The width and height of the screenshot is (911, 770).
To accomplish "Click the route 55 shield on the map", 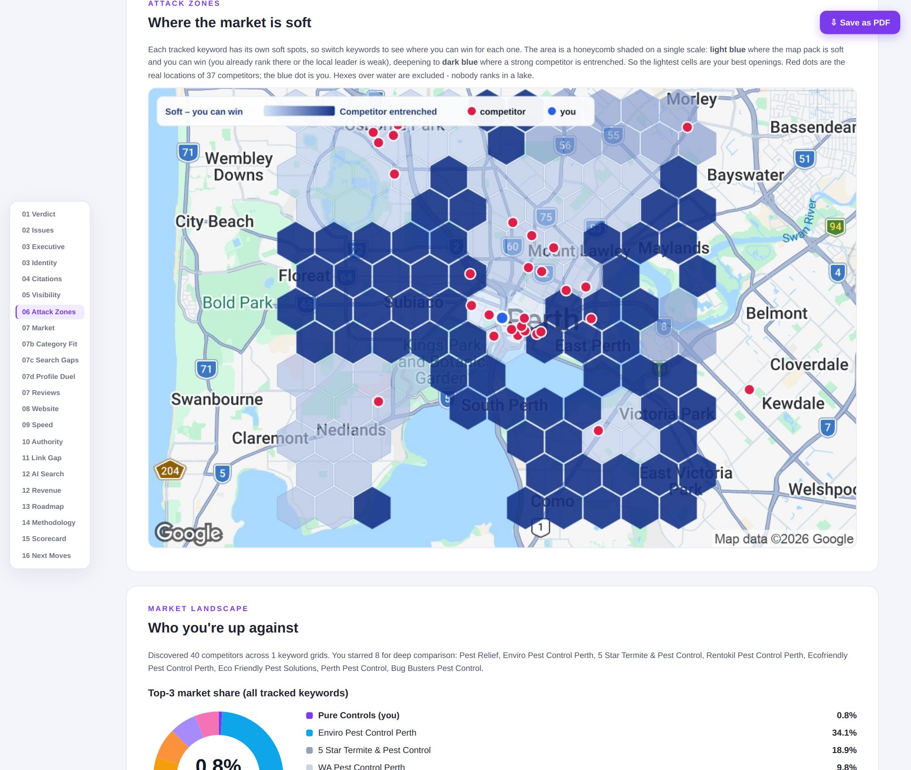I will 614,135.
